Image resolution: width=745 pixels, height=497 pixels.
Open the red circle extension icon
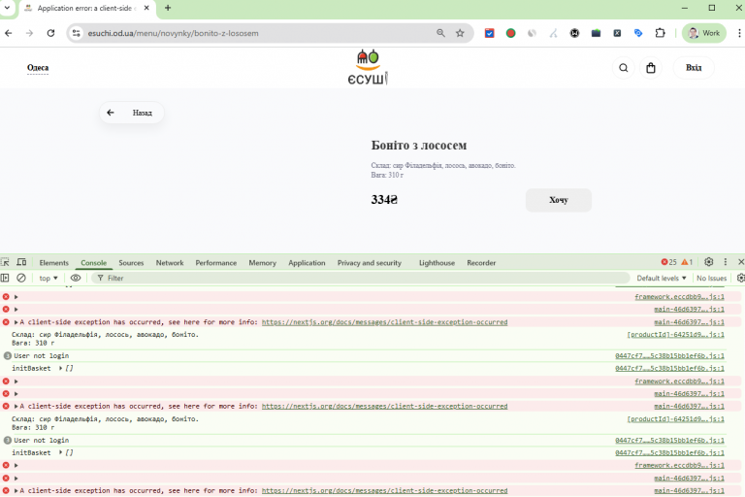pos(511,33)
